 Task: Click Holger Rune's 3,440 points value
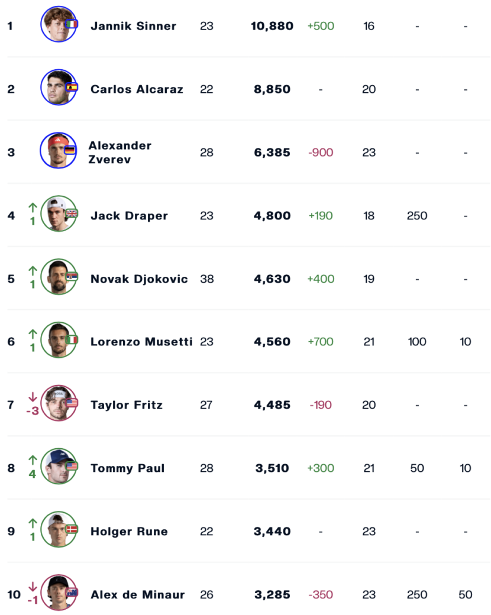(272, 532)
